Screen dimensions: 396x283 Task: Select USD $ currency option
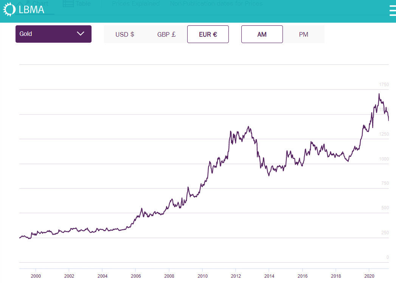(125, 34)
